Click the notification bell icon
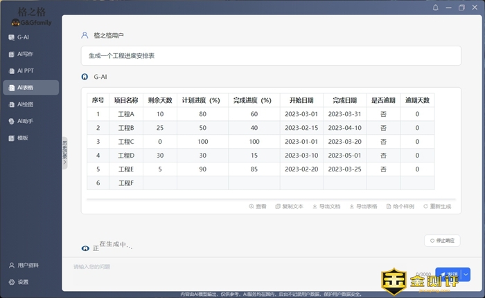 (436, 8)
